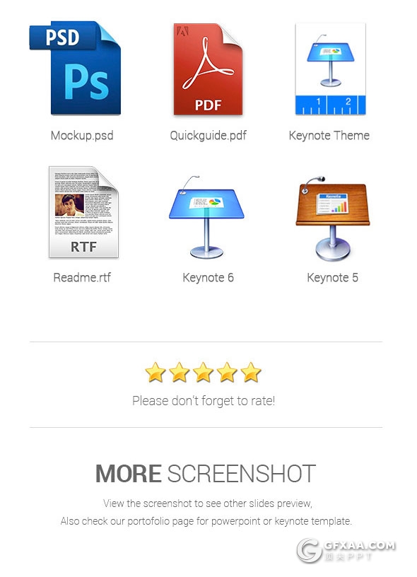The width and height of the screenshot is (417, 577).
Task: Select the Keynote Theme ruler icon
Action: 330,69
